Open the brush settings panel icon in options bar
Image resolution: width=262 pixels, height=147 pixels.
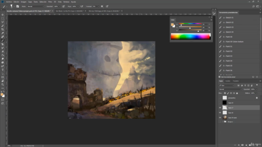click(18, 7)
